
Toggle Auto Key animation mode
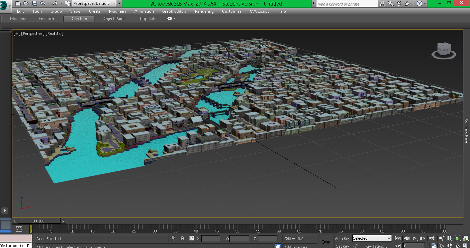(342, 238)
